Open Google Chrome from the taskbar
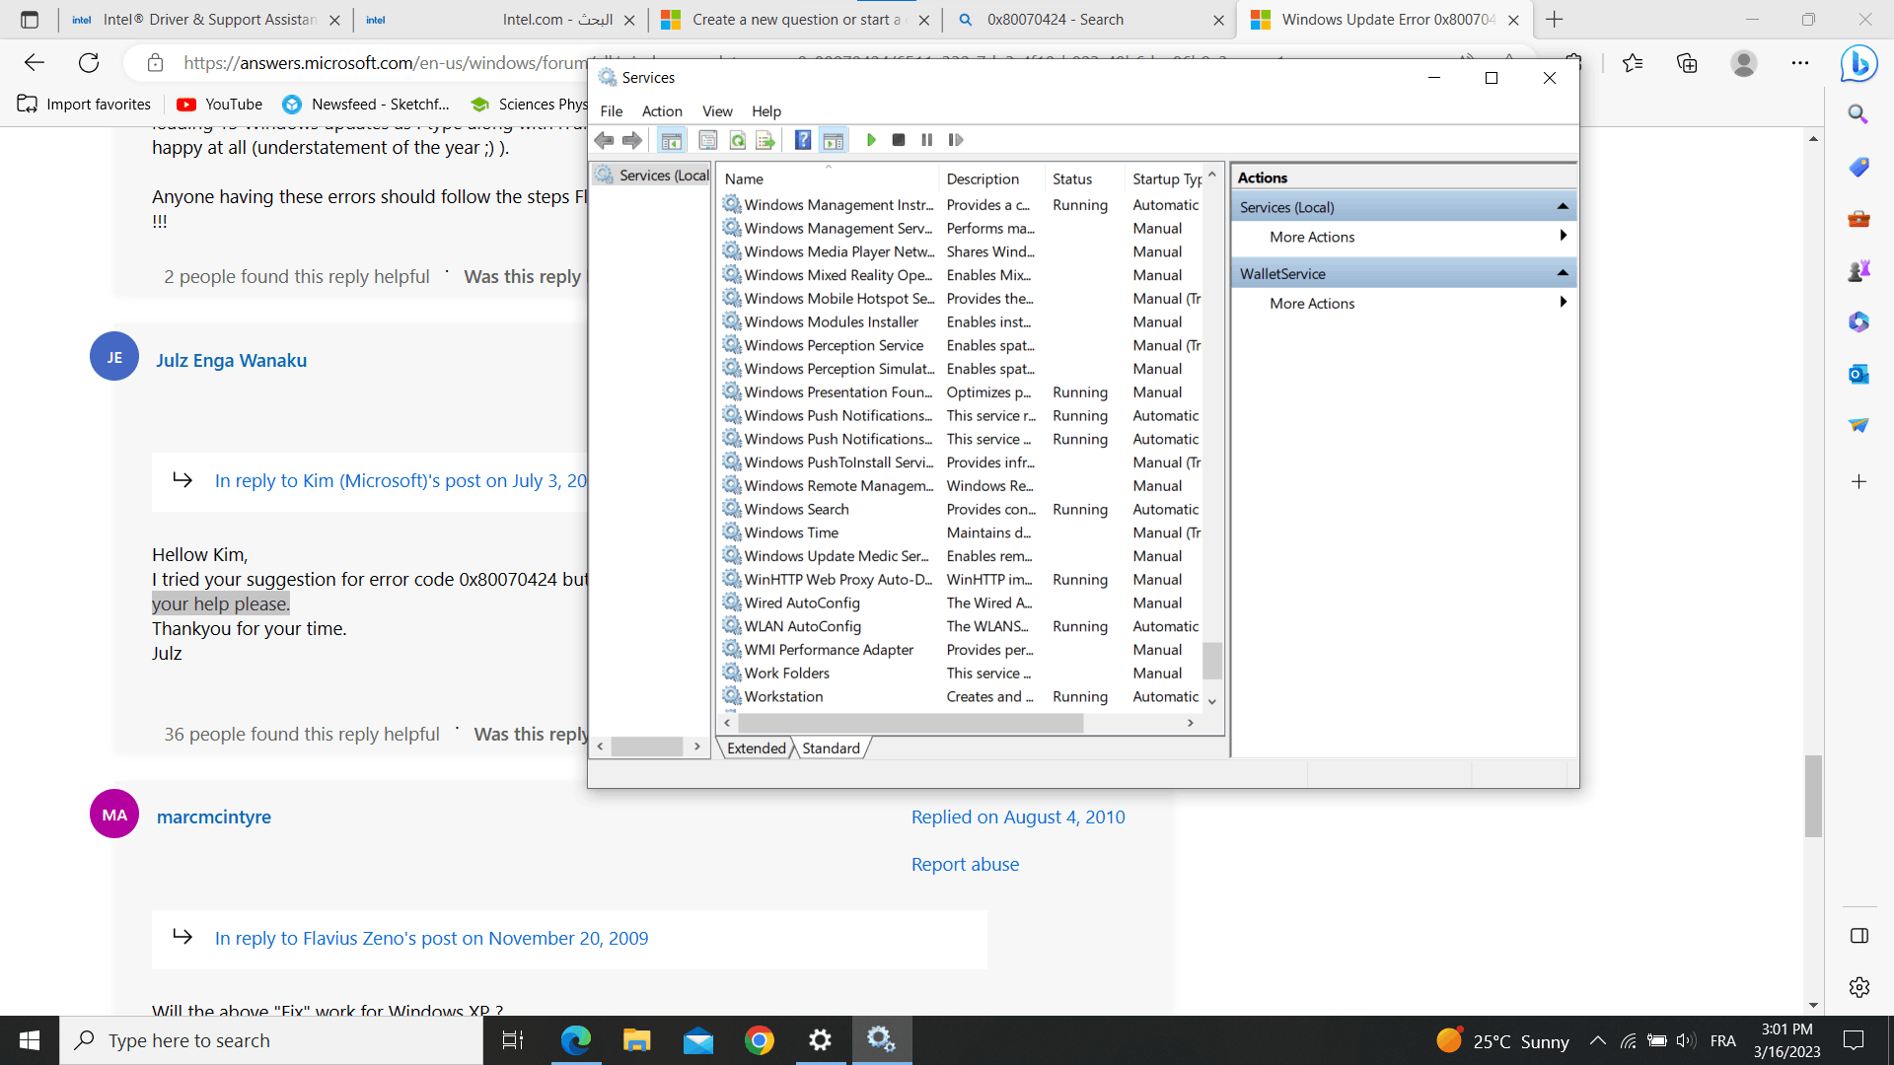The width and height of the screenshot is (1894, 1065). tap(759, 1040)
